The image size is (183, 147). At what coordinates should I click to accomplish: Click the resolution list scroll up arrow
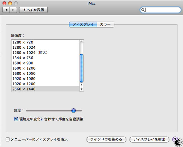pos(81,85)
